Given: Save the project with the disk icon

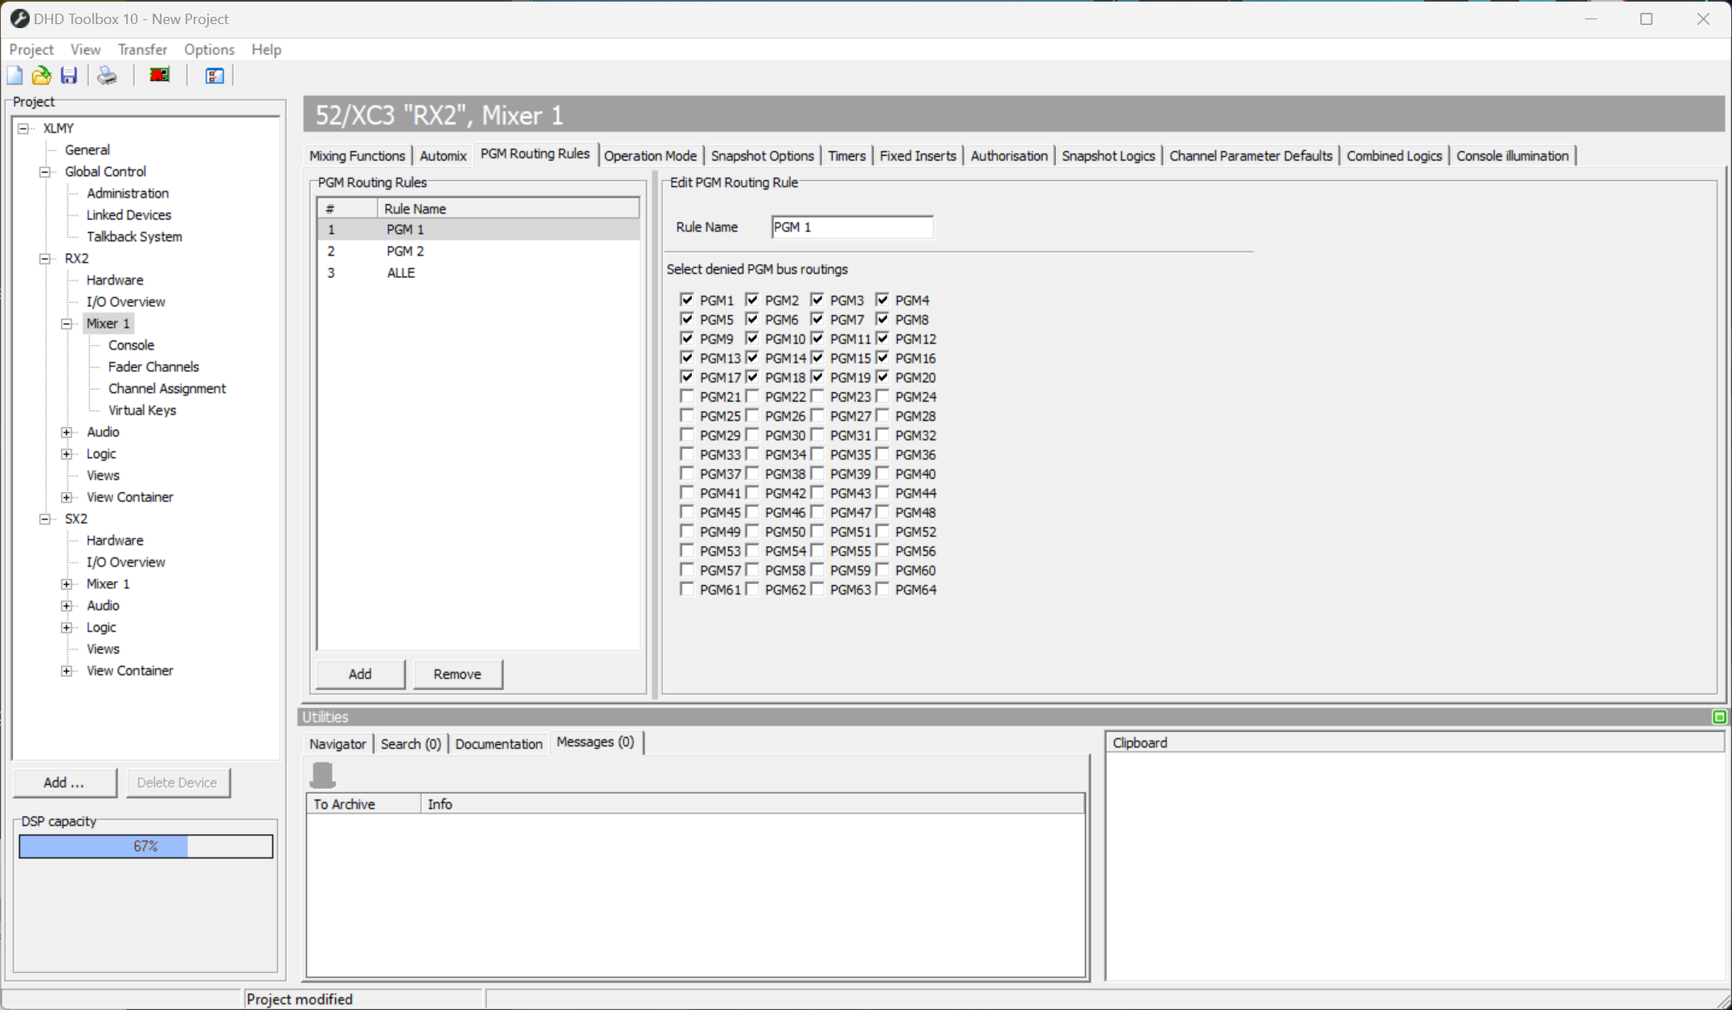Looking at the screenshot, I should [69, 75].
